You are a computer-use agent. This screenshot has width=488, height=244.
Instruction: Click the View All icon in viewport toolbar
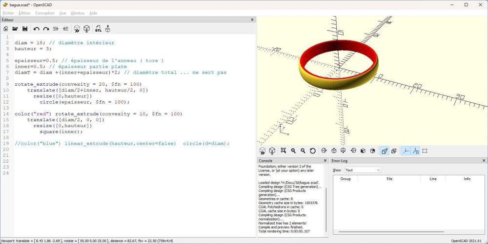coord(283,151)
